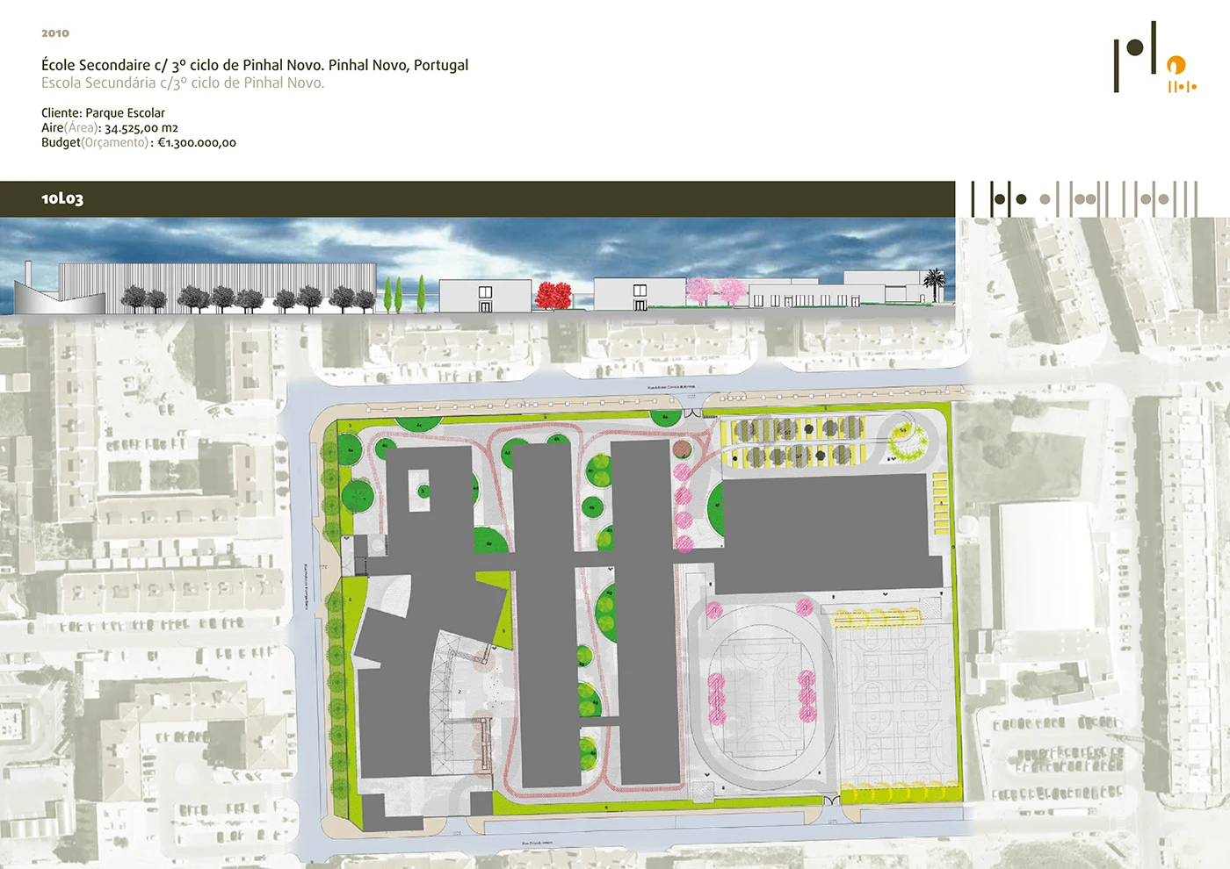This screenshot has height=869, width=1230.
Task: Click the "Cliente: Parque Escolar" line
Action: tap(103, 112)
